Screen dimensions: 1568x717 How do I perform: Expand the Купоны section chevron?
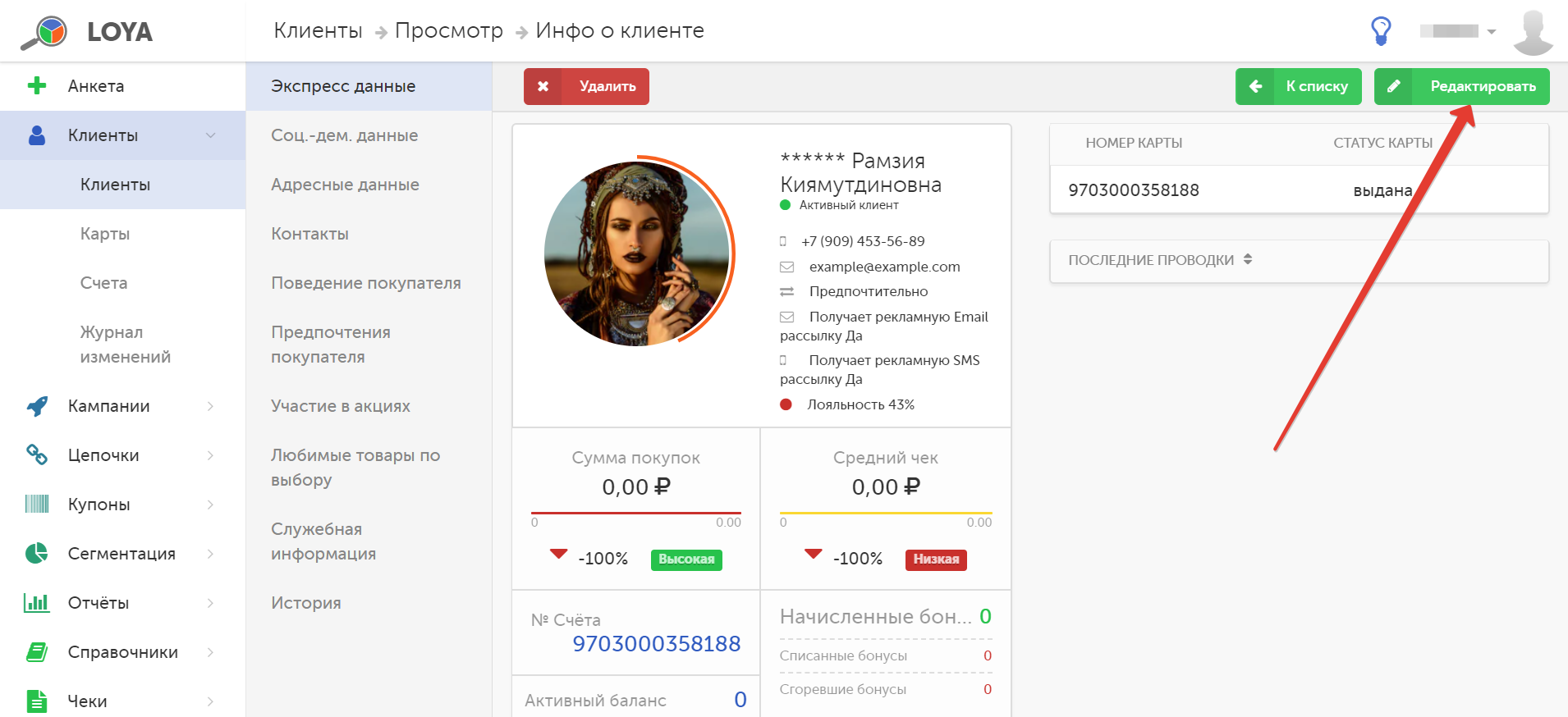(211, 505)
